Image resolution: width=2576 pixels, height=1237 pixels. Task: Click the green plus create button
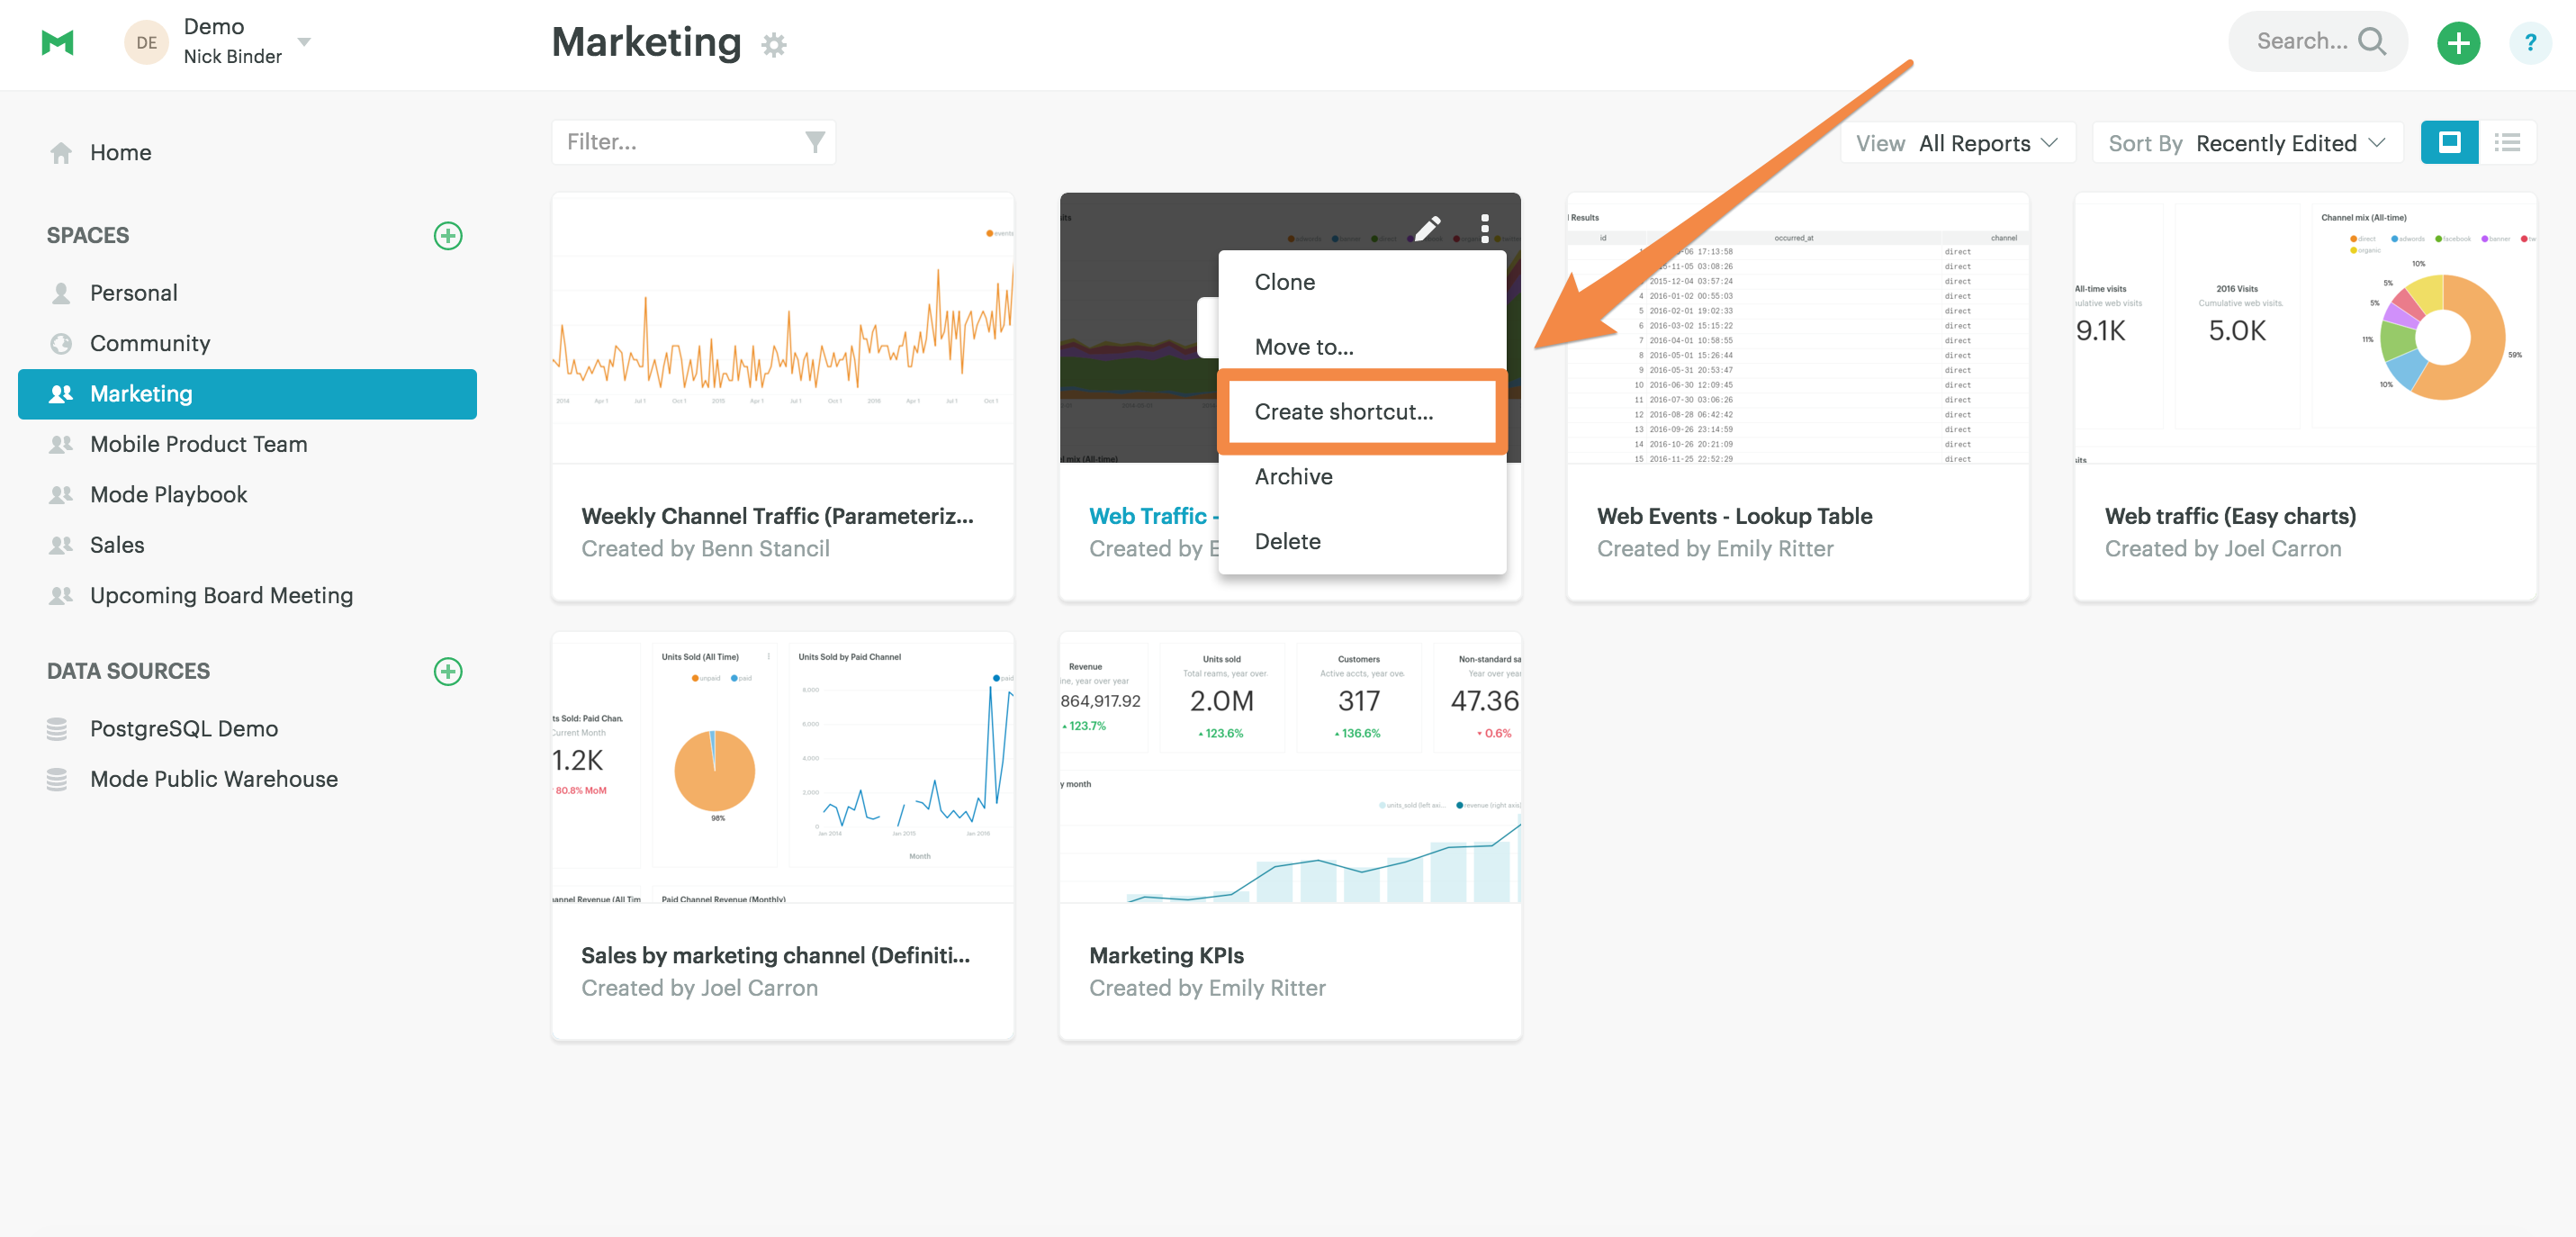(2458, 43)
